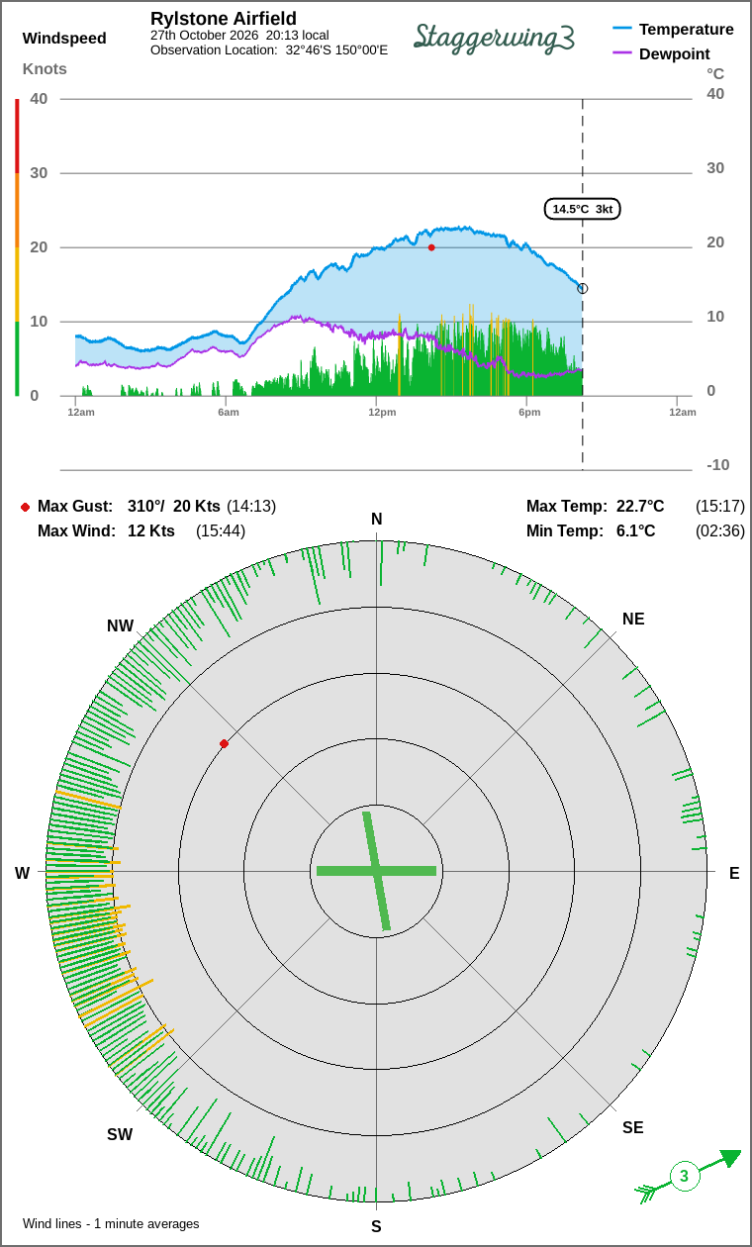The image size is (752, 1247).
Task: Click the °C unit label
Action: coord(715,73)
